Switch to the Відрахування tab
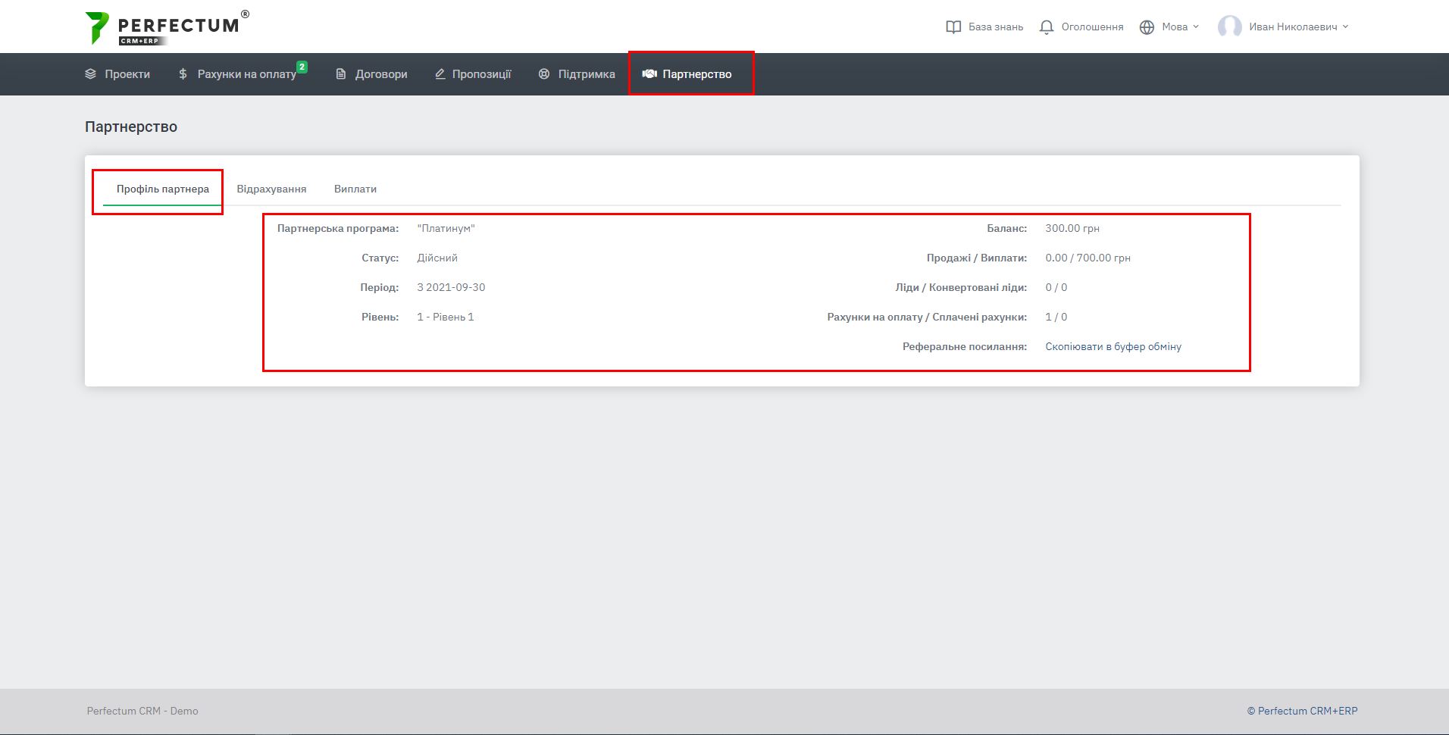Image resolution: width=1449 pixels, height=735 pixels. [271, 189]
